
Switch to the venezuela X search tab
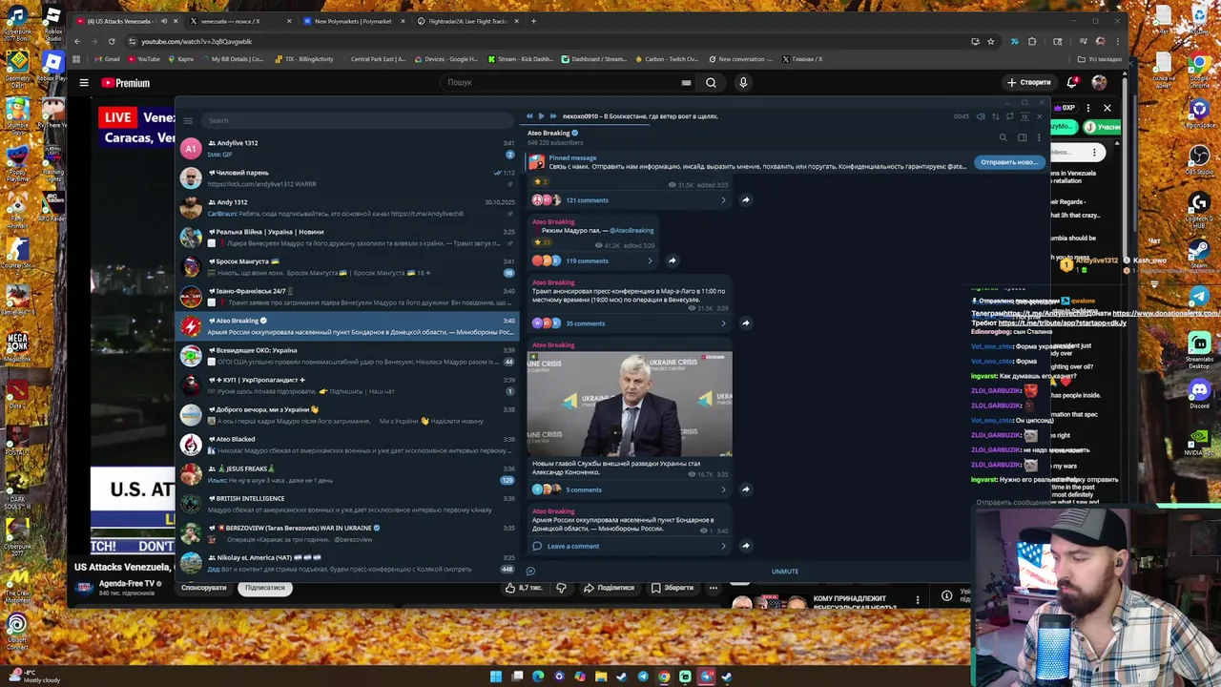pos(238,21)
